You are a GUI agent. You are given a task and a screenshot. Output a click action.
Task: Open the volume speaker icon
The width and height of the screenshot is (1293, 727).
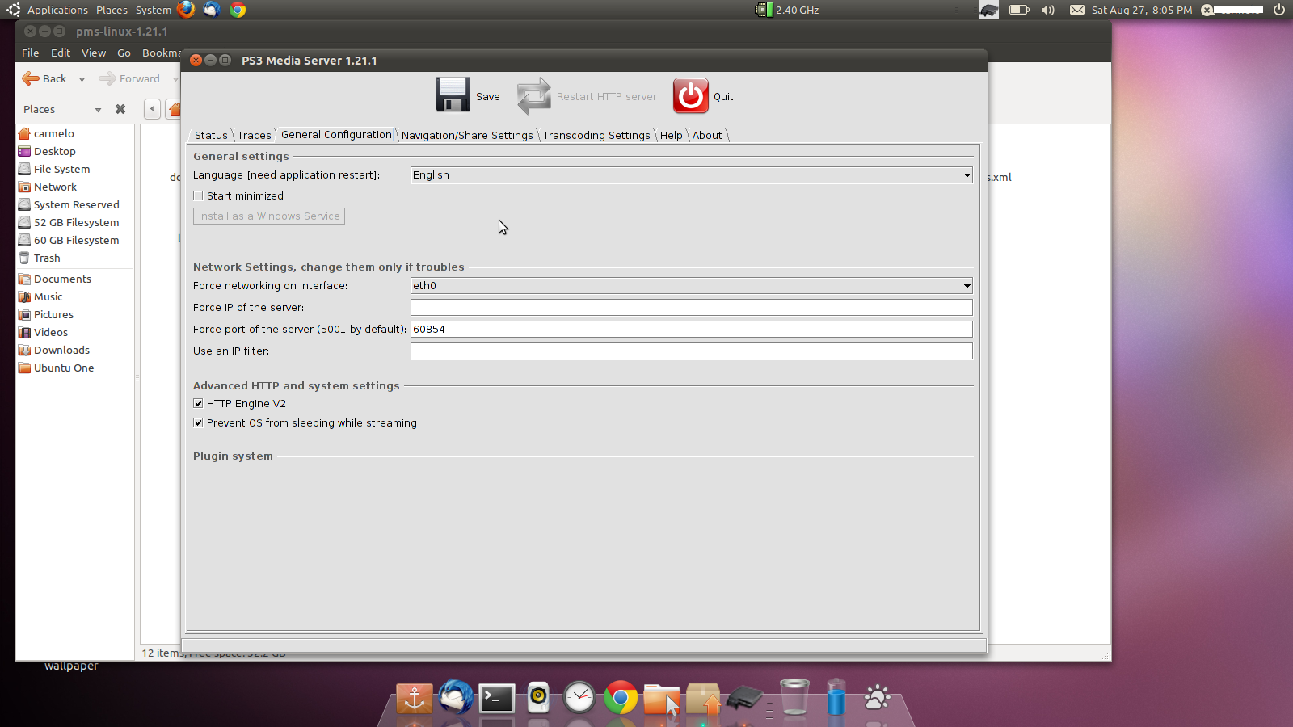point(1048,10)
